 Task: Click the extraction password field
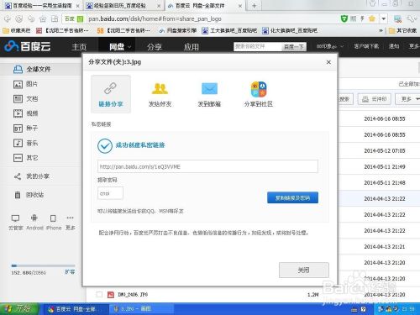(x=110, y=193)
